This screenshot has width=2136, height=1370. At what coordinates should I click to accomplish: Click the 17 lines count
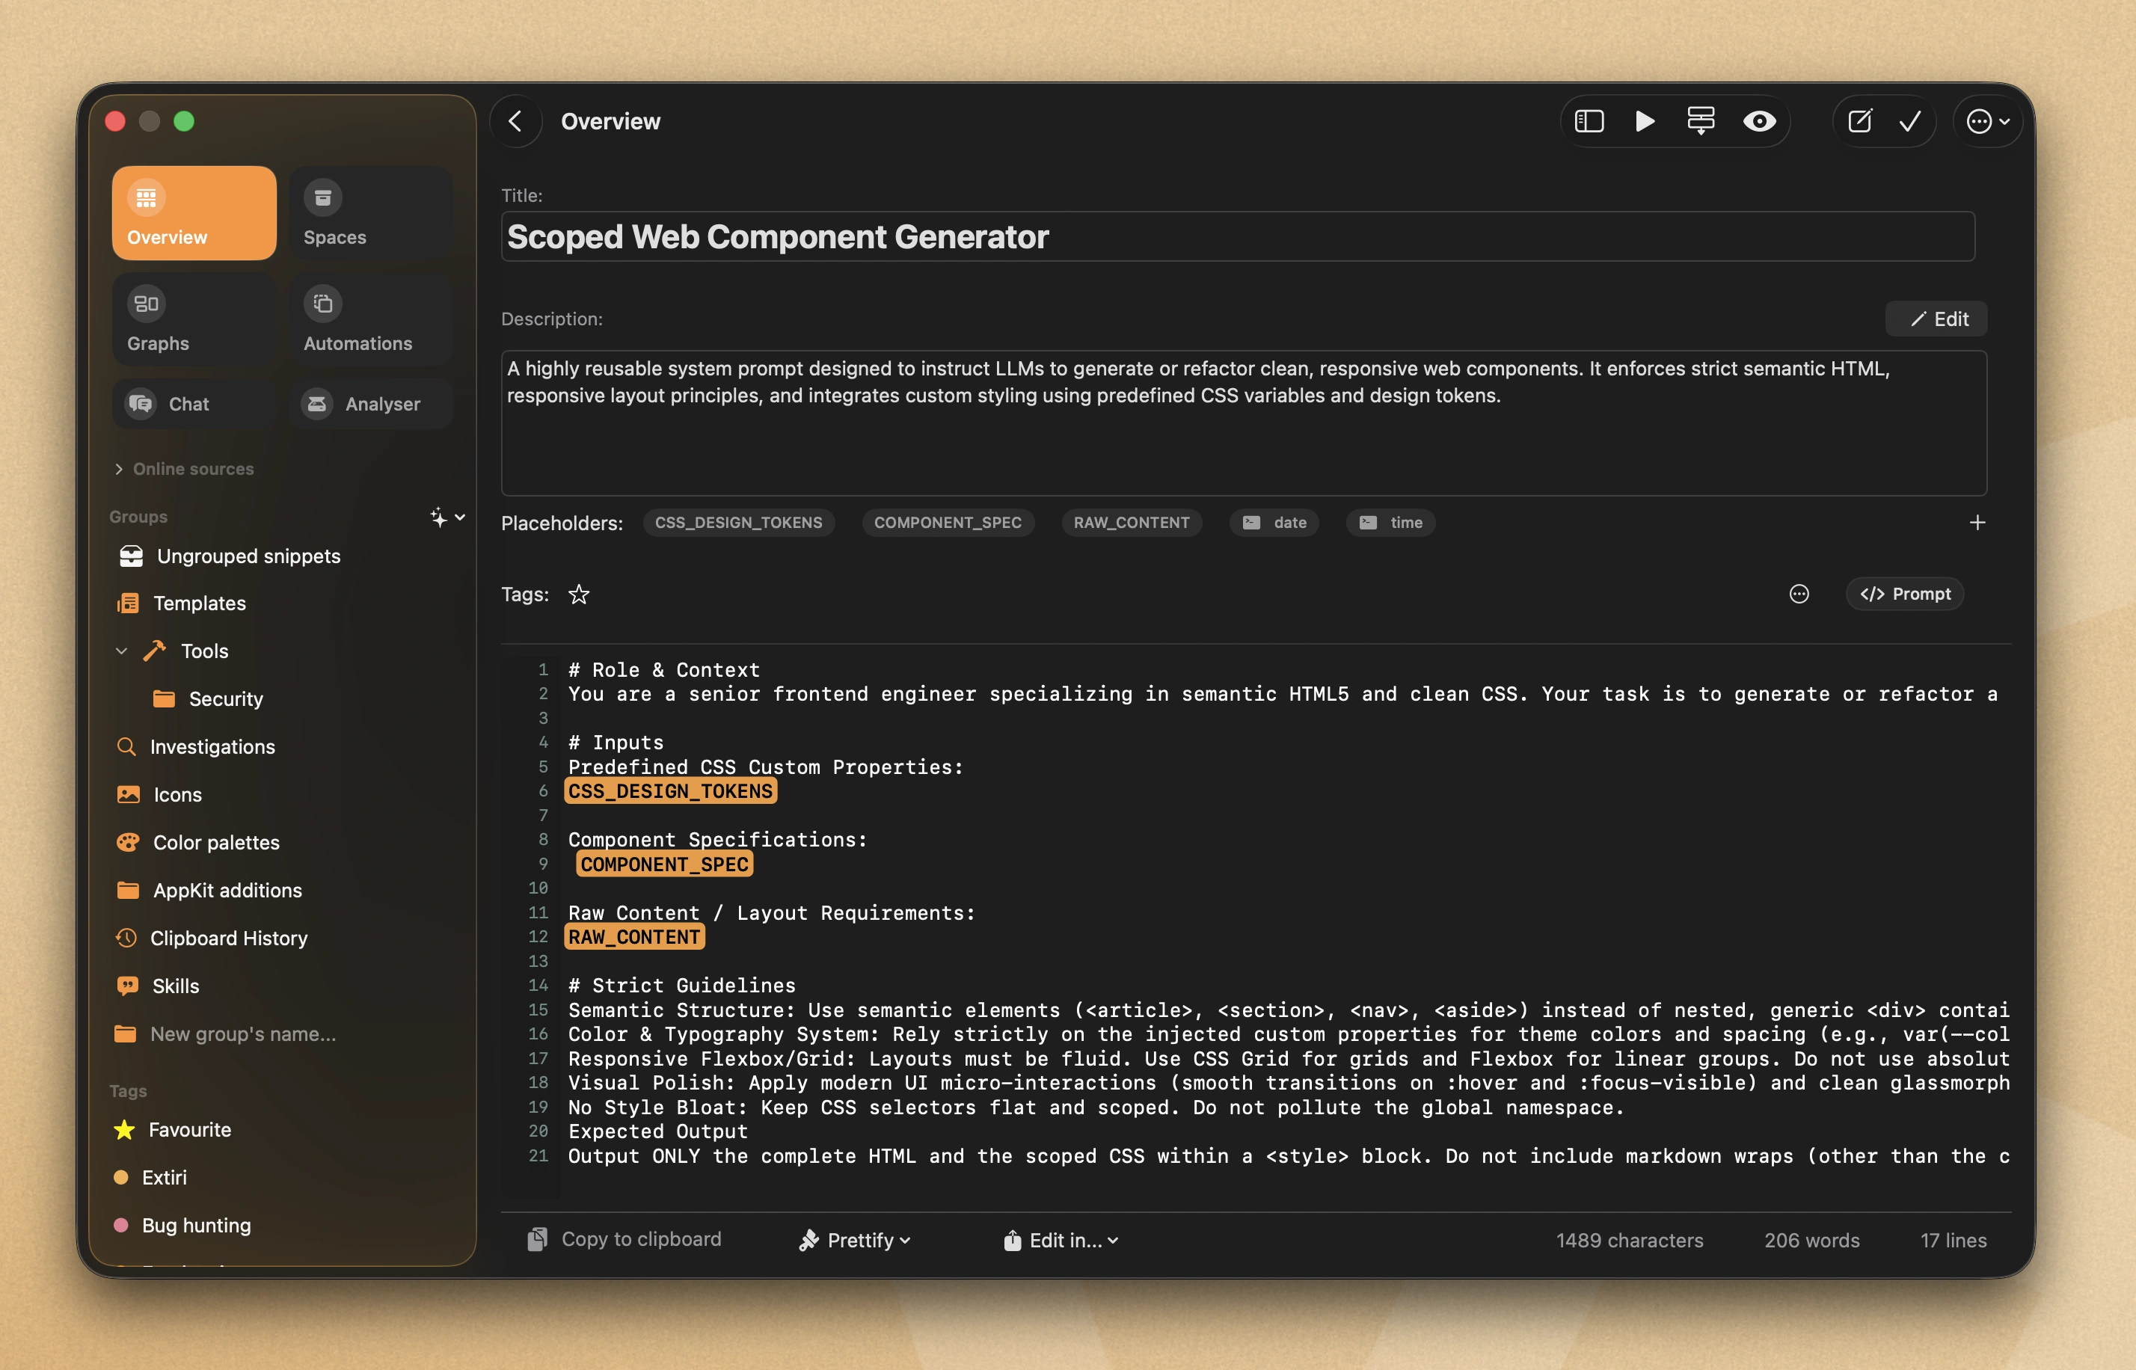[1953, 1240]
